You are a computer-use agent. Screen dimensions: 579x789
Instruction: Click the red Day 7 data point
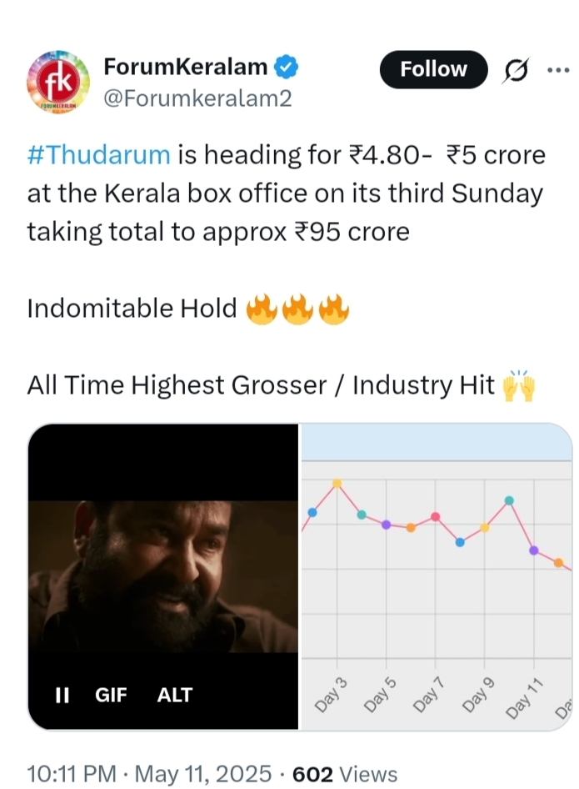435,517
